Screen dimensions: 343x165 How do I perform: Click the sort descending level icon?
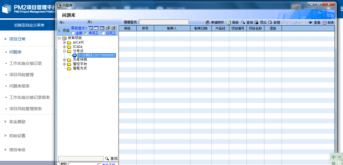click(x=107, y=28)
